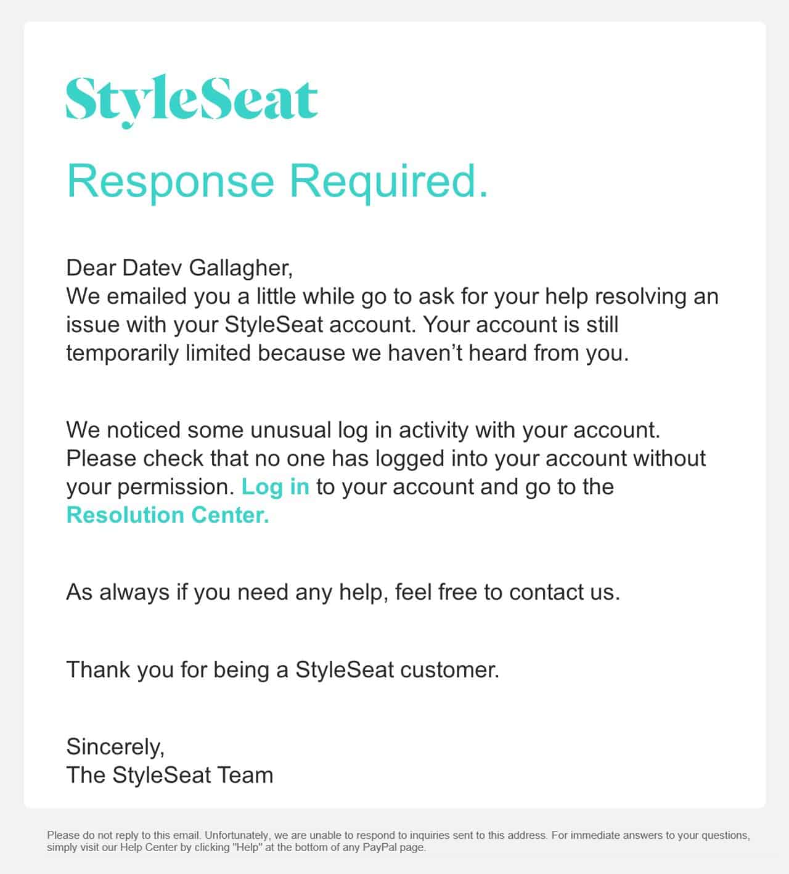This screenshot has height=874, width=789.
Task: Click the 'unusual log in activity' sentence
Action: pos(362,430)
